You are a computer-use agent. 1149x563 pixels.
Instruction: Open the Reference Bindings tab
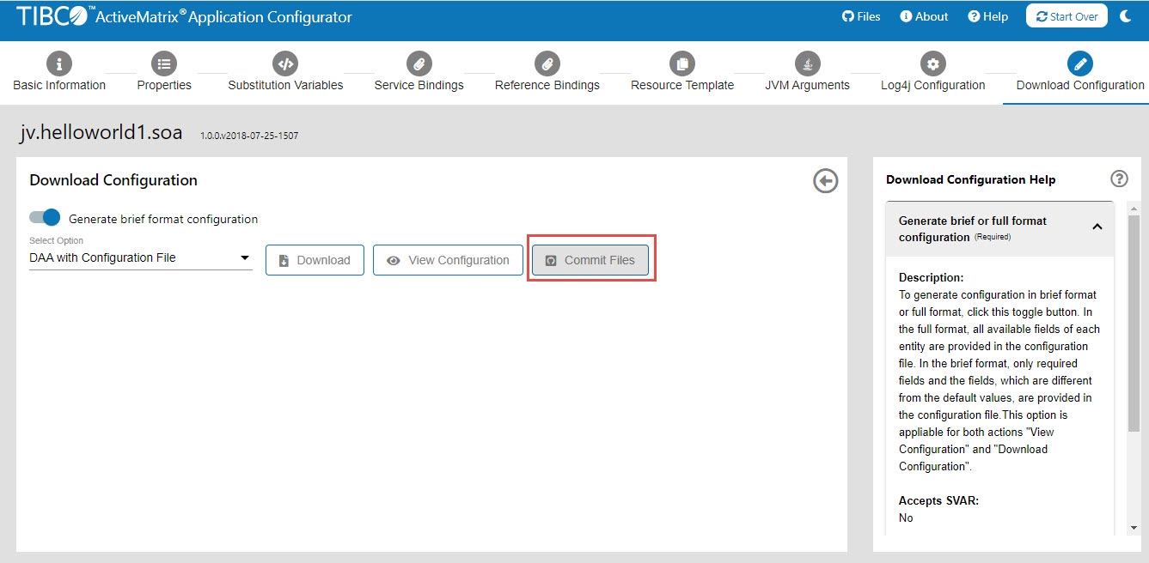pos(547,85)
